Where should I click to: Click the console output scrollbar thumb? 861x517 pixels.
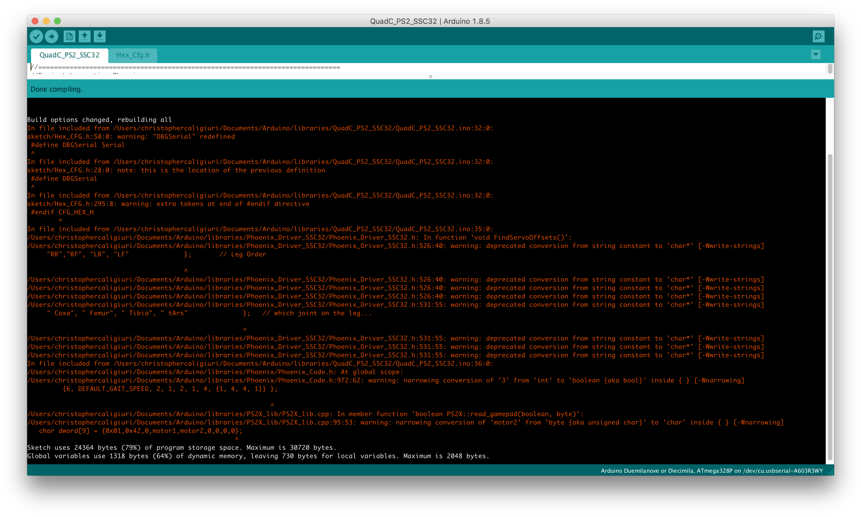click(x=830, y=307)
